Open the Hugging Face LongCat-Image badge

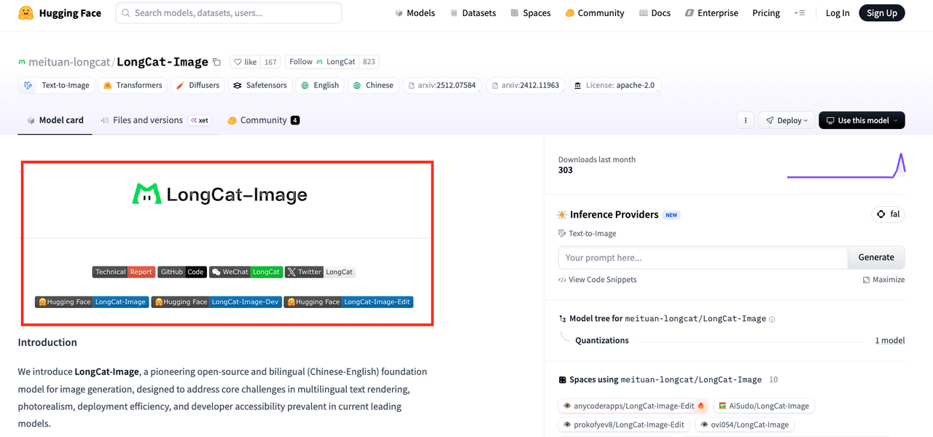[92, 302]
